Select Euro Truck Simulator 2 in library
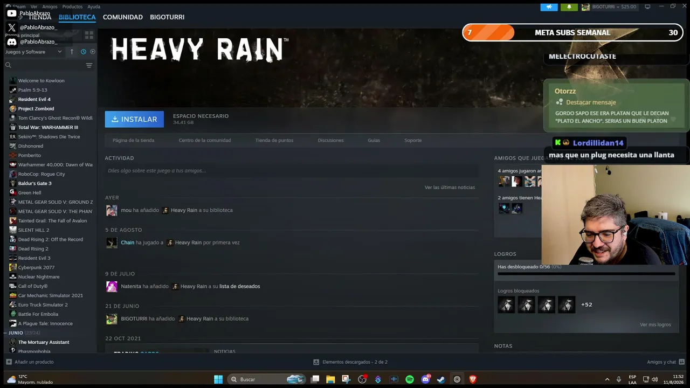 point(43,305)
